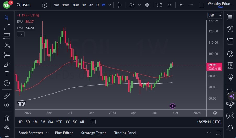
Task: Open the ruler measure tool
Action: pos(7,96)
